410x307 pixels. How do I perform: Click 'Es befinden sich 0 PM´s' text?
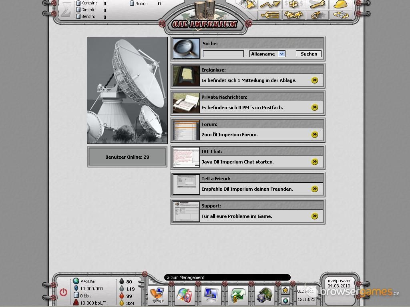242,107
